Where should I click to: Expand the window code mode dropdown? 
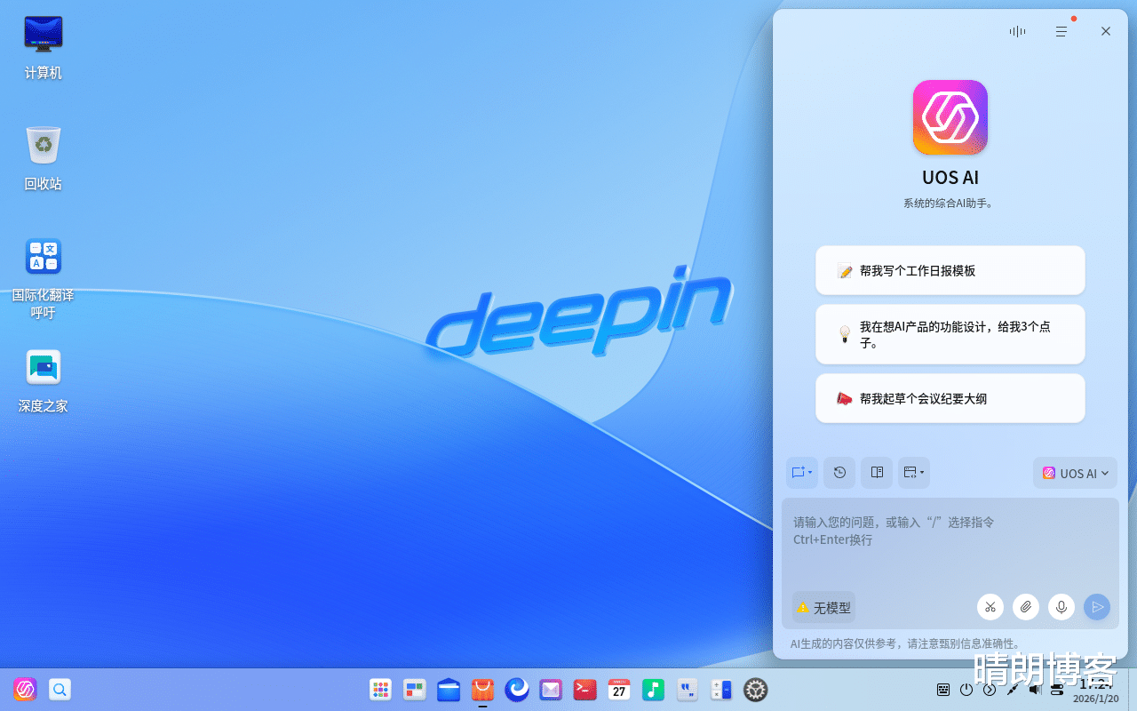(x=914, y=473)
